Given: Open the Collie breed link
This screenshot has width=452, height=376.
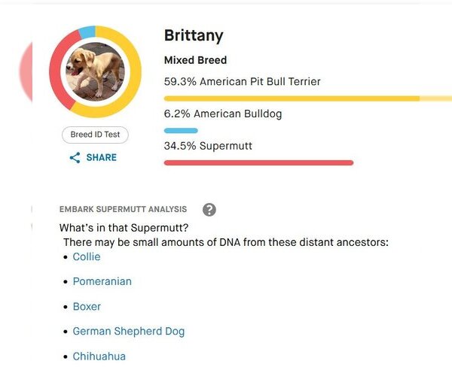Looking at the screenshot, I should (87, 256).
